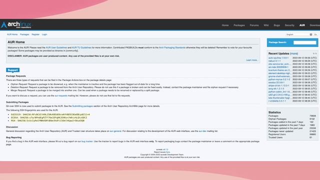Open the AUR TU Guidelines link

pyautogui.click(x=81, y=47)
